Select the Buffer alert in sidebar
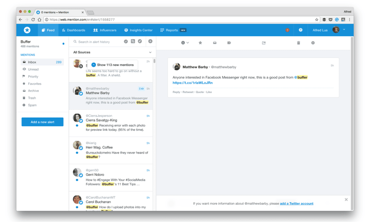The image size is (370, 222). 42,44
